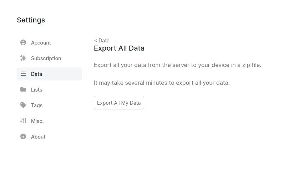Click the Misc. sliders icon
284x171 pixels.
click(23, 121)
